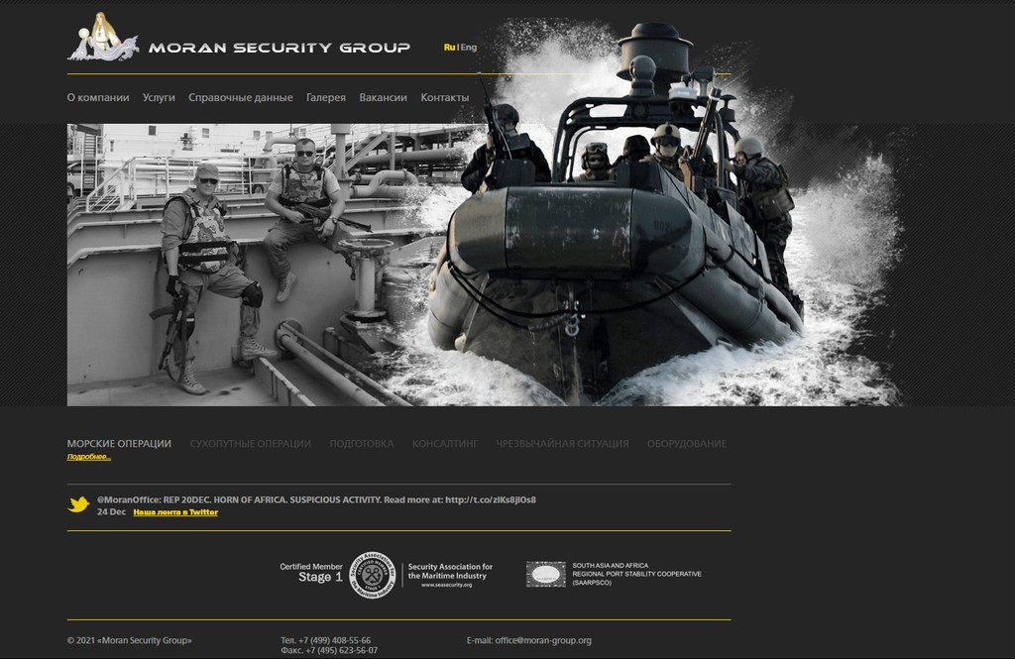Click the SAARPSCO logo badge
This screenshot has height=659, width=1015.
click(546, 574)
